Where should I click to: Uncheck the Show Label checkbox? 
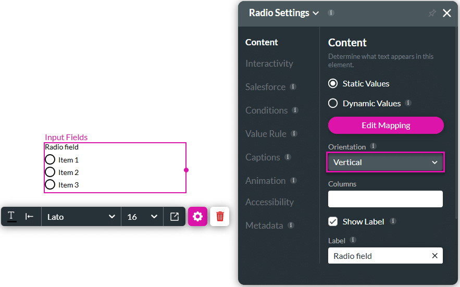[x=333, y=221]
